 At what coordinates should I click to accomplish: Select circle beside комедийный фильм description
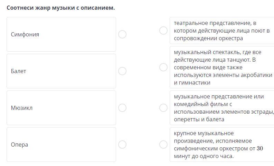click(x=163, y=108)
